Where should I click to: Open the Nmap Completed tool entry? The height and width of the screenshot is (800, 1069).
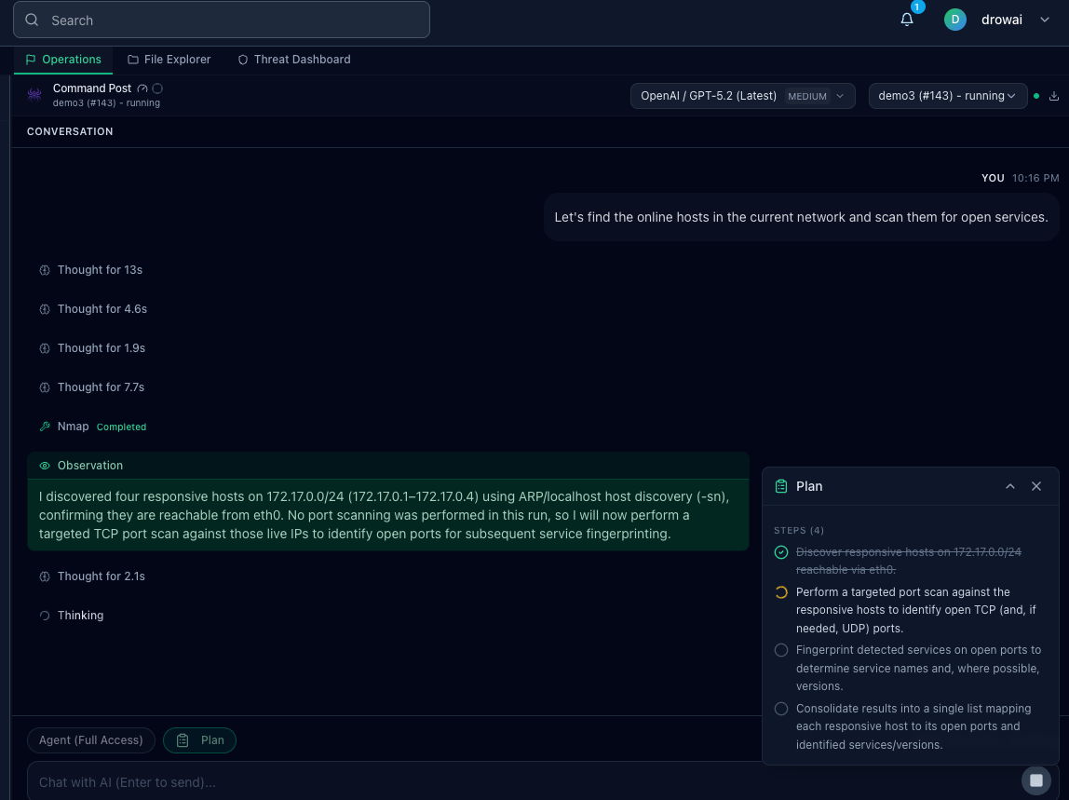coord(93,427)
